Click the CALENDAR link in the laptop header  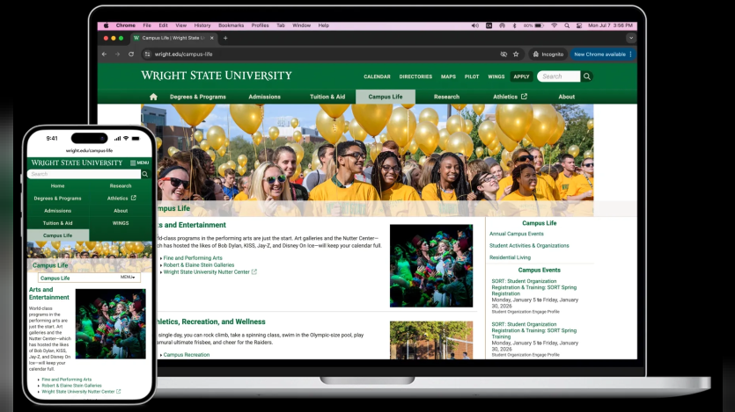click(x=377, y=76)
